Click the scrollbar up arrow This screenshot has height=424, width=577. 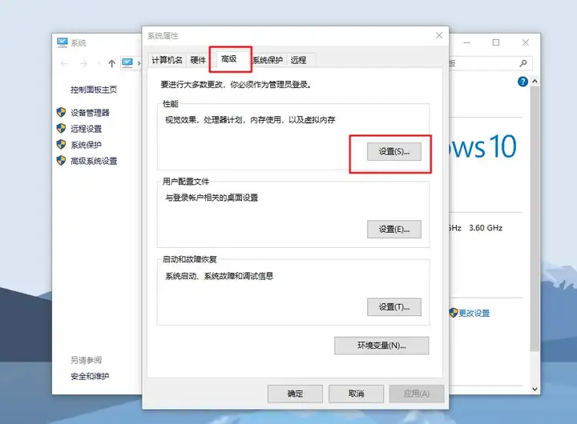[535, 81]
